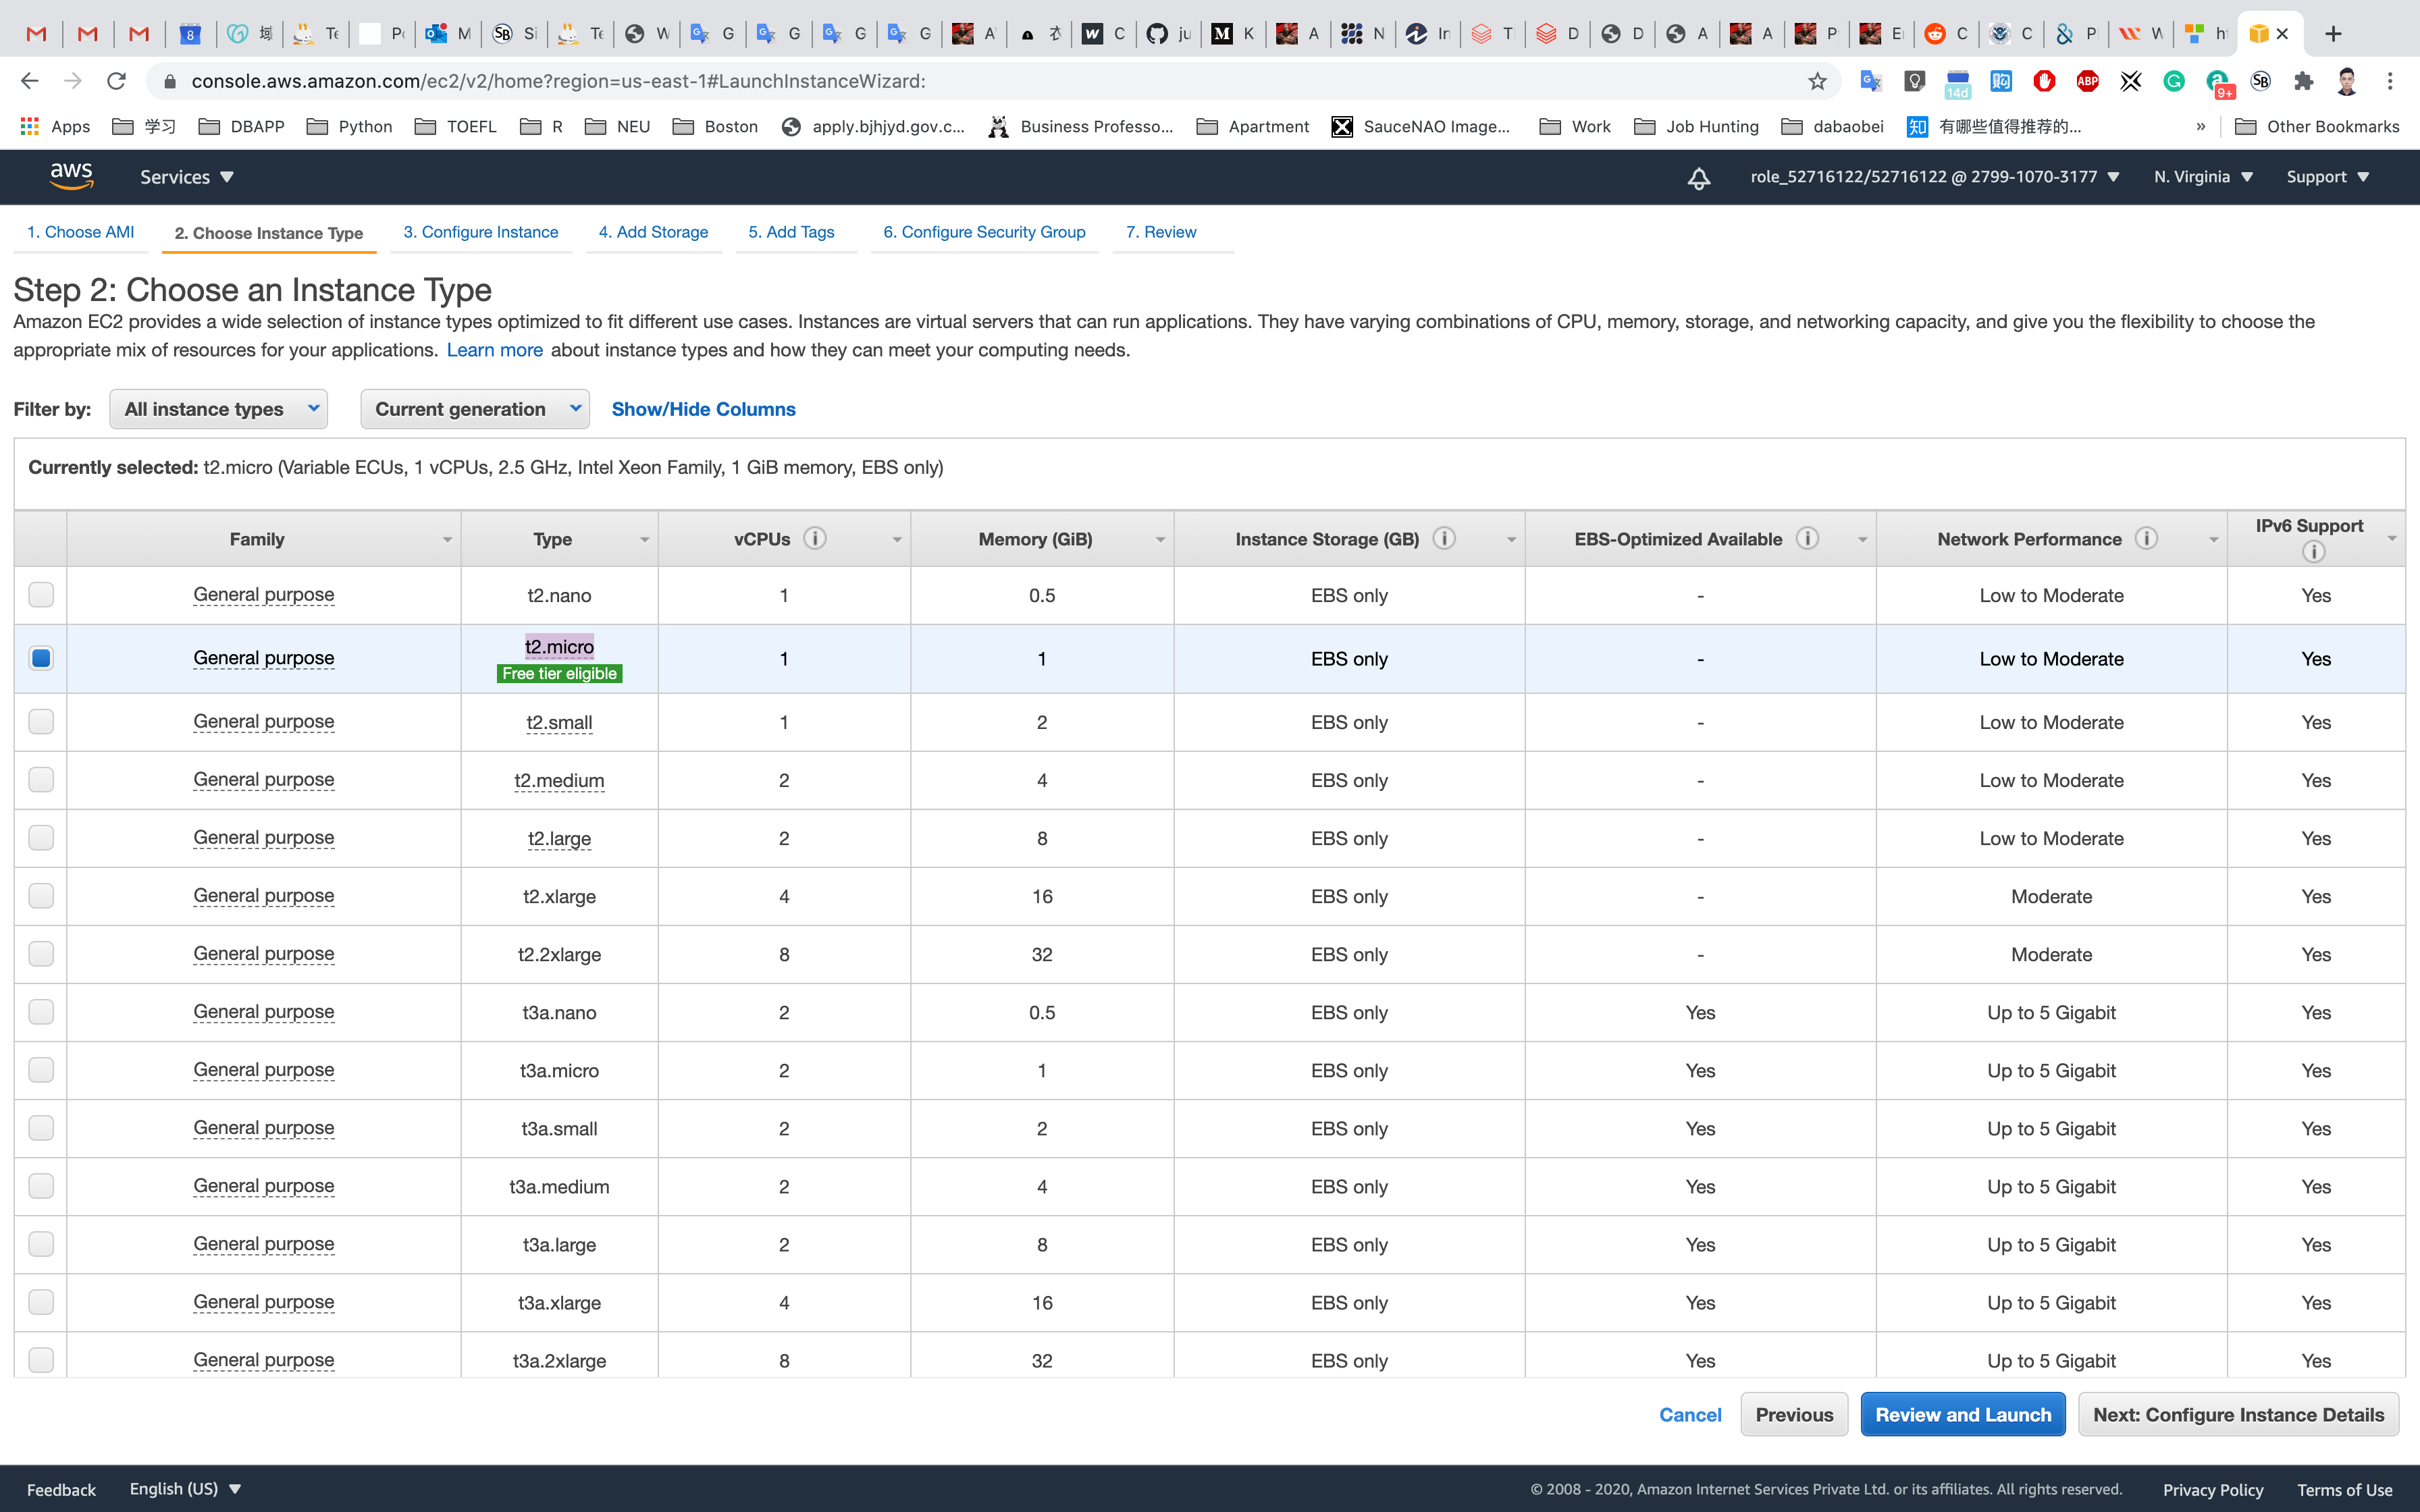Go to the 4. Add Storage tab
The image size is (2420, 1512).
click(653, 232)
